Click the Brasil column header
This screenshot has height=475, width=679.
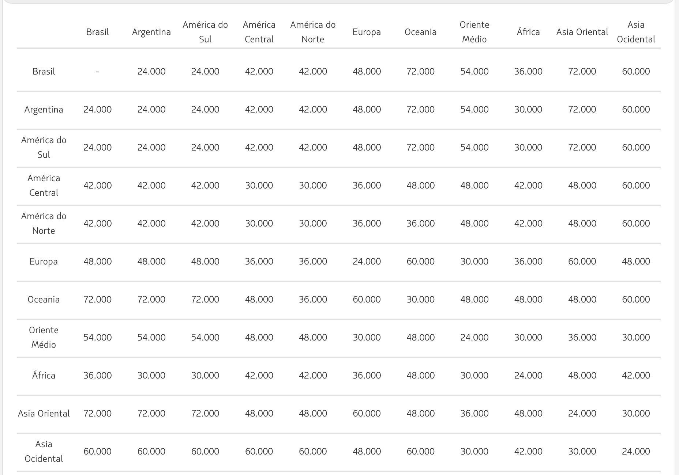[97, 32]
